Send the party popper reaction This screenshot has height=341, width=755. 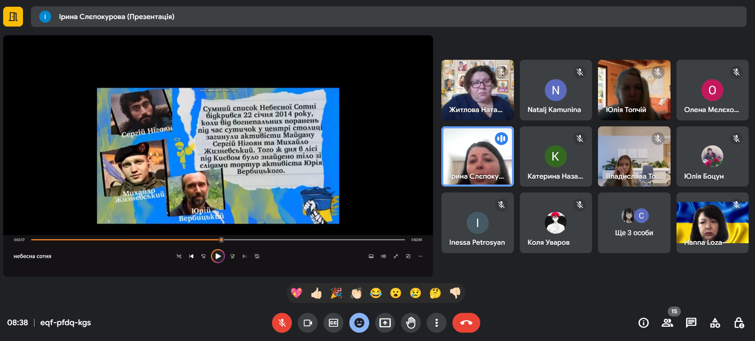coord(336,293)
